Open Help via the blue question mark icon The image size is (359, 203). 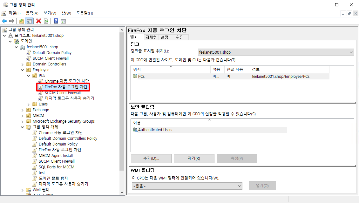[56, 21]
